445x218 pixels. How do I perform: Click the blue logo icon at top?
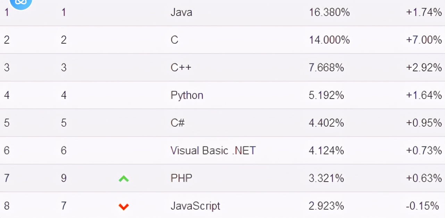point(21,3)
